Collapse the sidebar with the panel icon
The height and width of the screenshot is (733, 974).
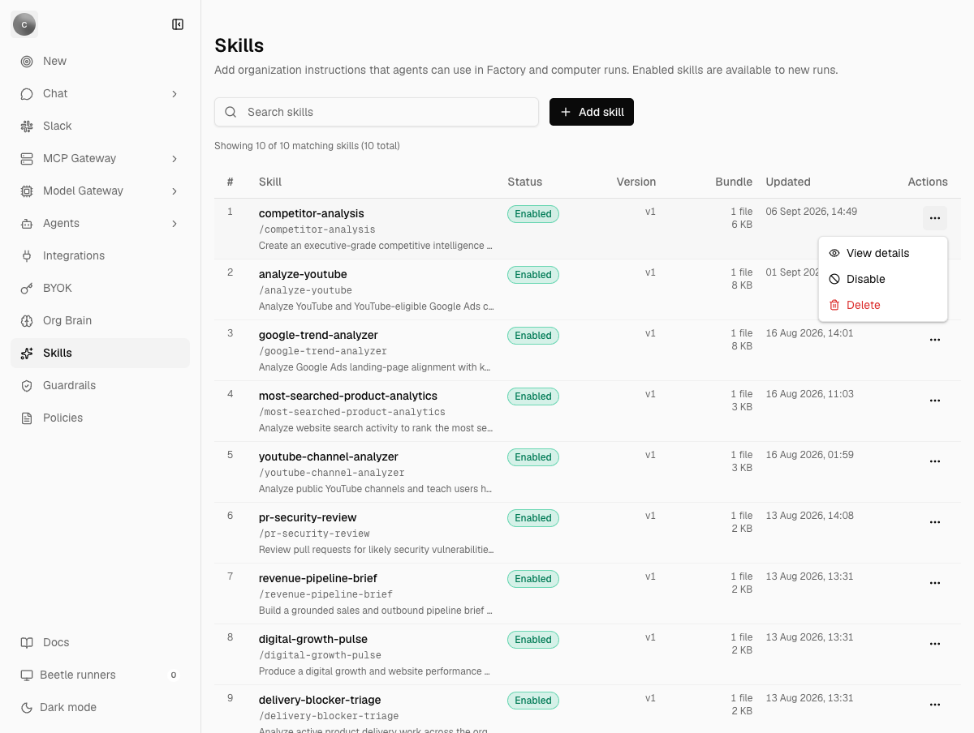(178, 24)
